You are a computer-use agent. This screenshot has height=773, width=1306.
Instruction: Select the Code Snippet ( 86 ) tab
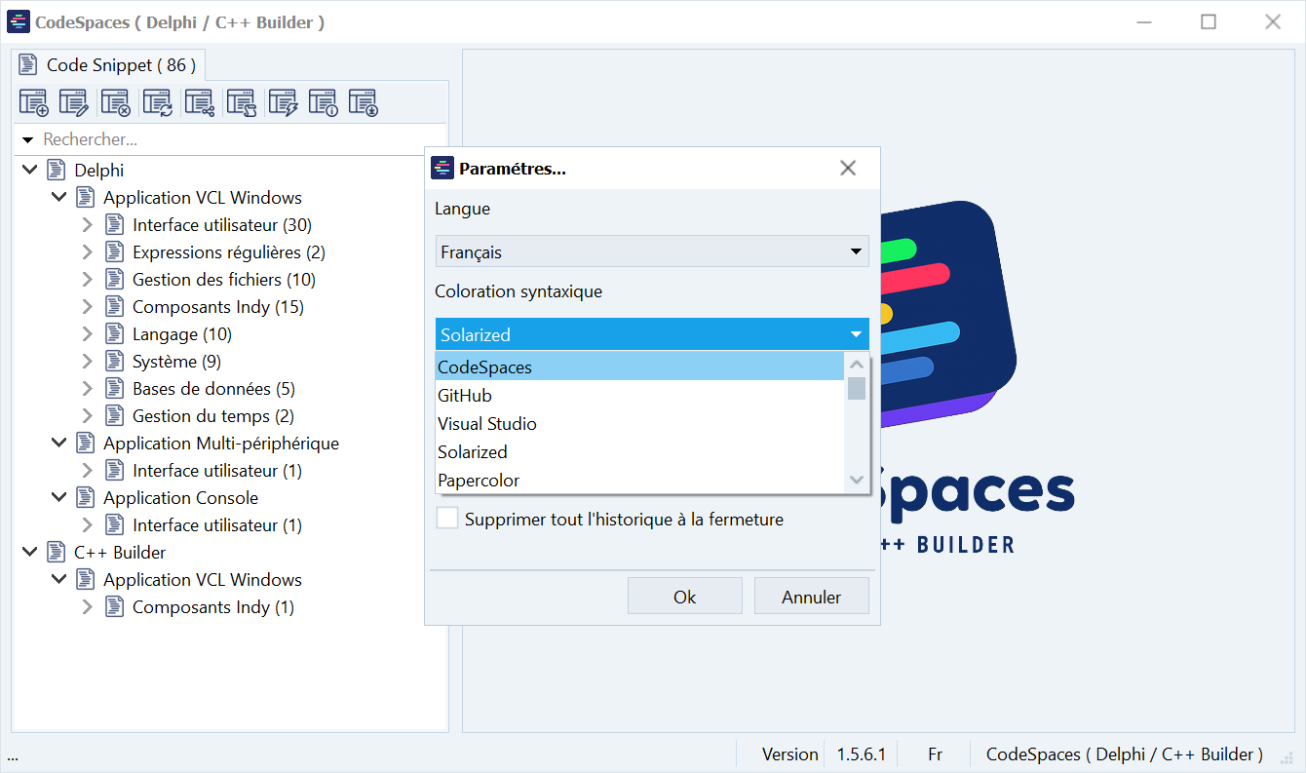tap(109, 65)
